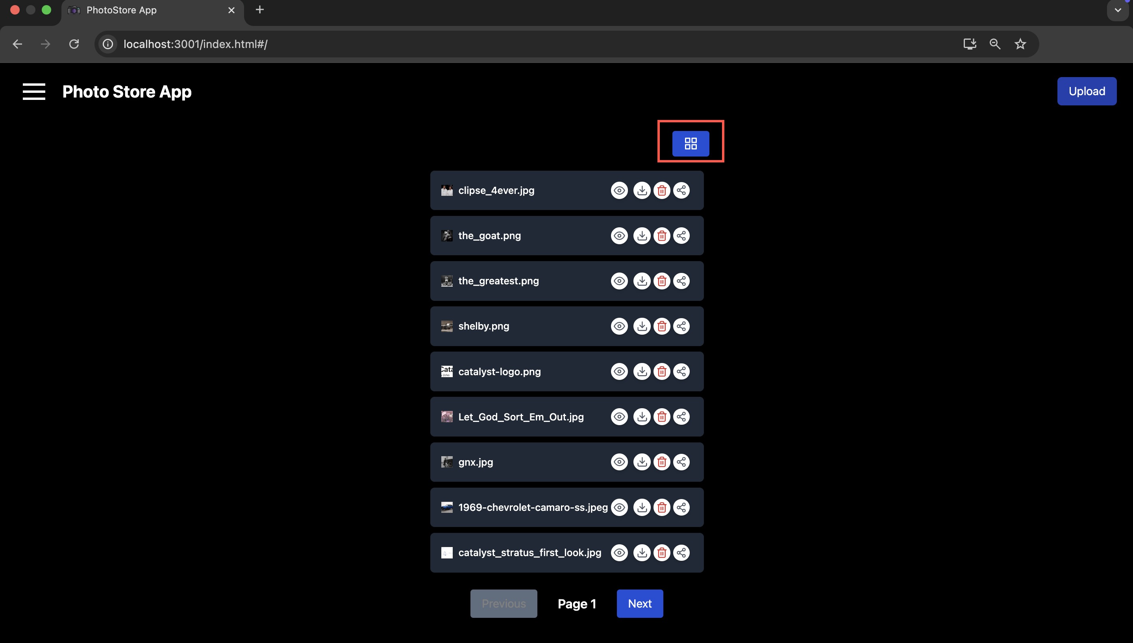Preview shelby.png with eye icon
The height and width of the screenshot is (643, 1133).
[619, 326]
